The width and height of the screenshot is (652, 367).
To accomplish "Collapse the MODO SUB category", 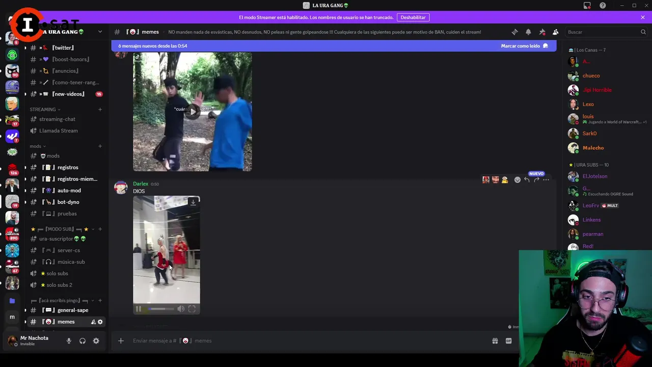I will [61, 229].
